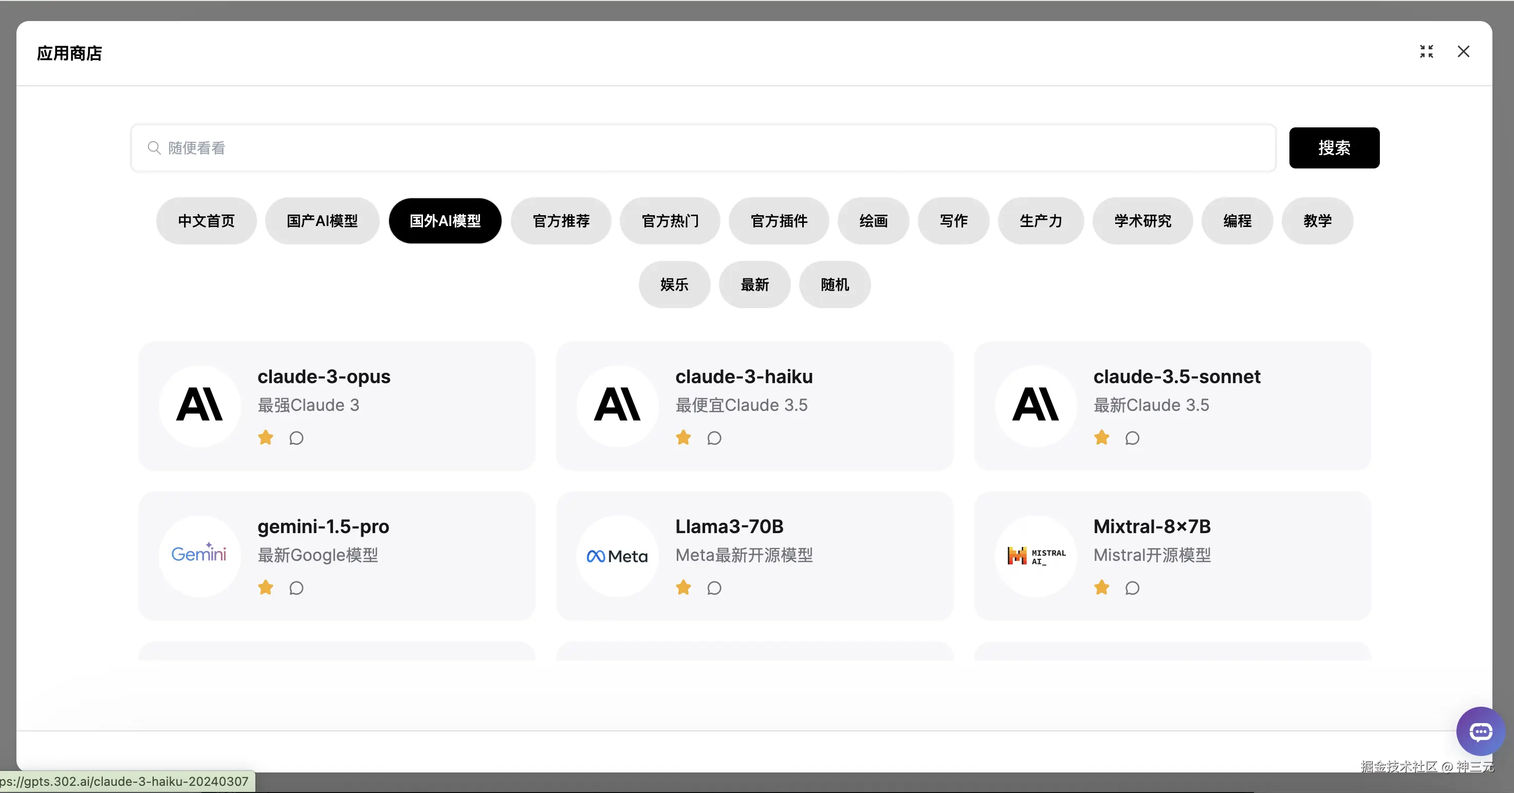Select the 随机 category chip
Image resolution: width=1514 pixels, height=793 pixels.
[835, 285]
